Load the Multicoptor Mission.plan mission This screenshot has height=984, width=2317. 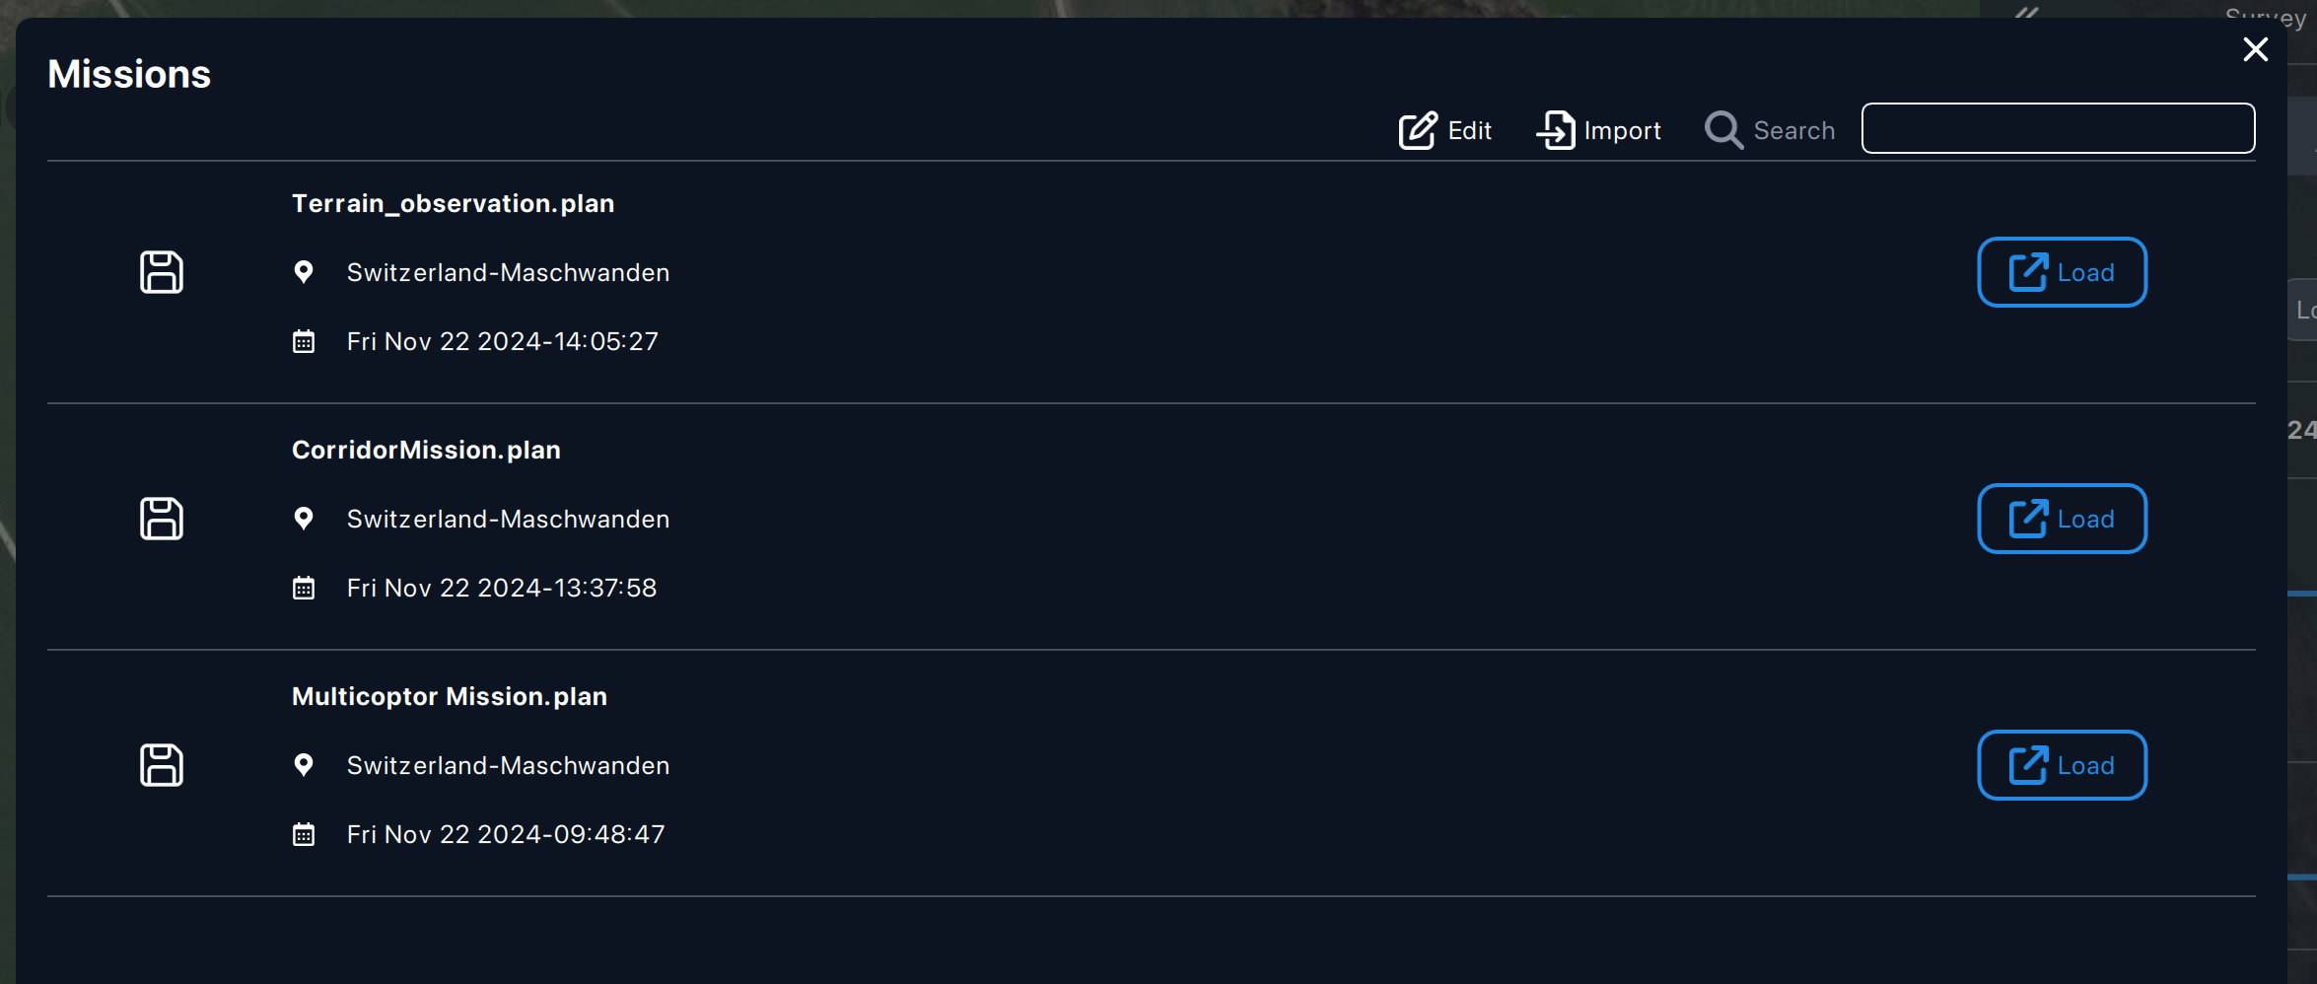[2062, 765]
